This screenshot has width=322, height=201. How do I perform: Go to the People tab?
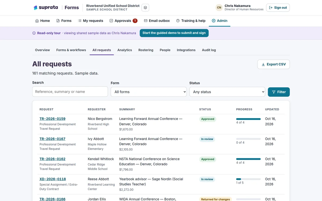(x=165, y=50)
